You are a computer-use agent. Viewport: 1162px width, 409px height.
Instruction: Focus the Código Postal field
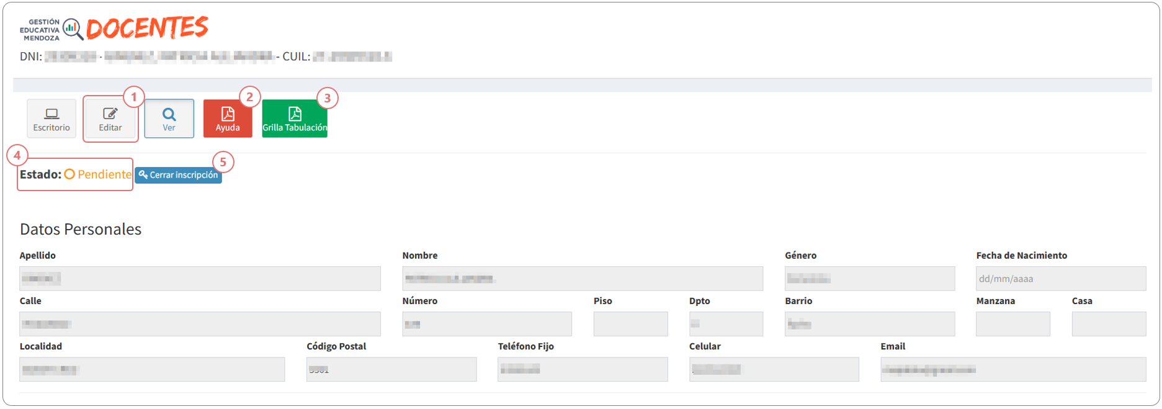[391, 369]
